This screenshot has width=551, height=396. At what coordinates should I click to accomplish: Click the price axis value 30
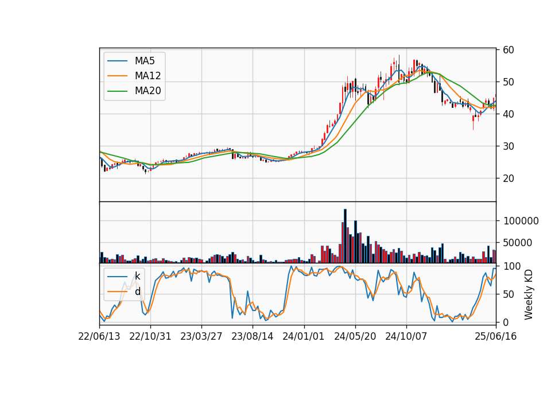(x=509, y=146)
